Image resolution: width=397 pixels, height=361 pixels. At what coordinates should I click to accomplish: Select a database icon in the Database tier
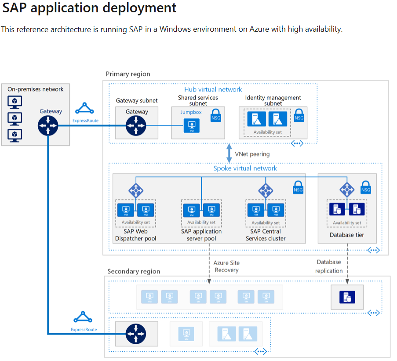338,209
